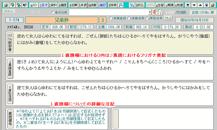Click the page number 2 box

(103, 20)
